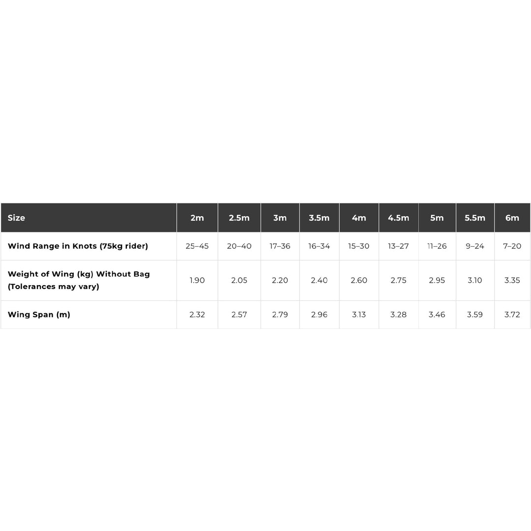Click the Size column header

17,218
